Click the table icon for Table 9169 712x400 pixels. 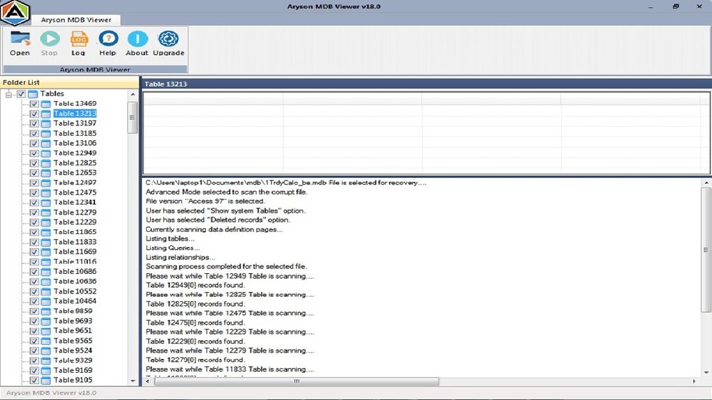pos(46,371)
